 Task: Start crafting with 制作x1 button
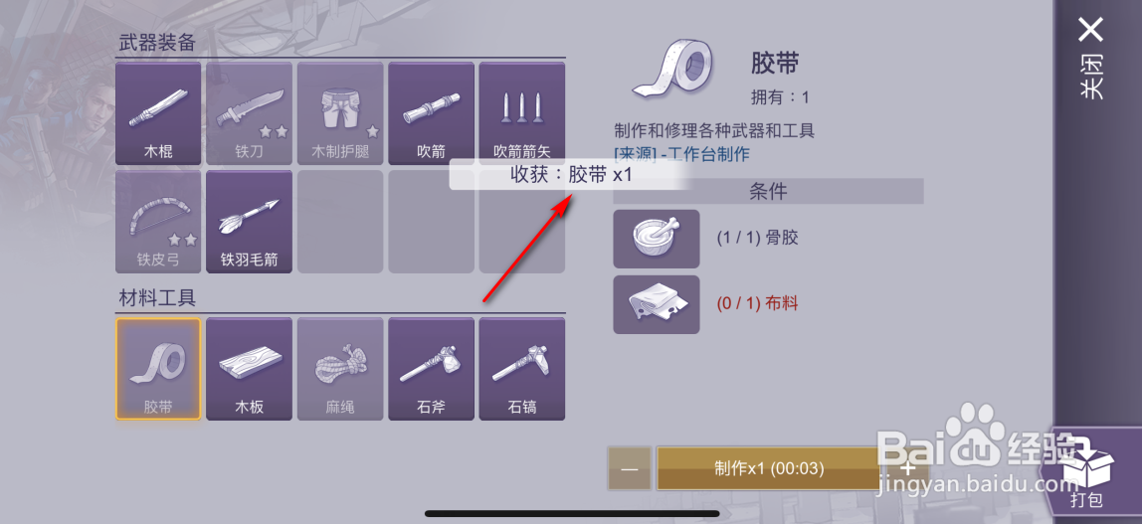[769, 468]
